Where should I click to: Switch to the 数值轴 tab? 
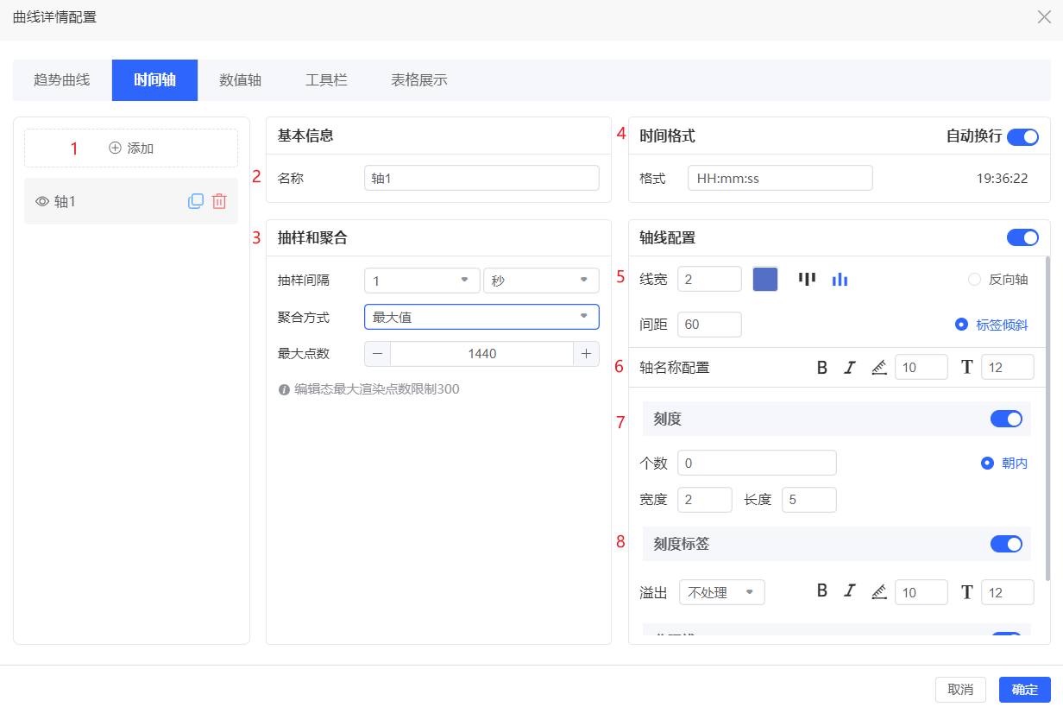(x=240, y=80)
